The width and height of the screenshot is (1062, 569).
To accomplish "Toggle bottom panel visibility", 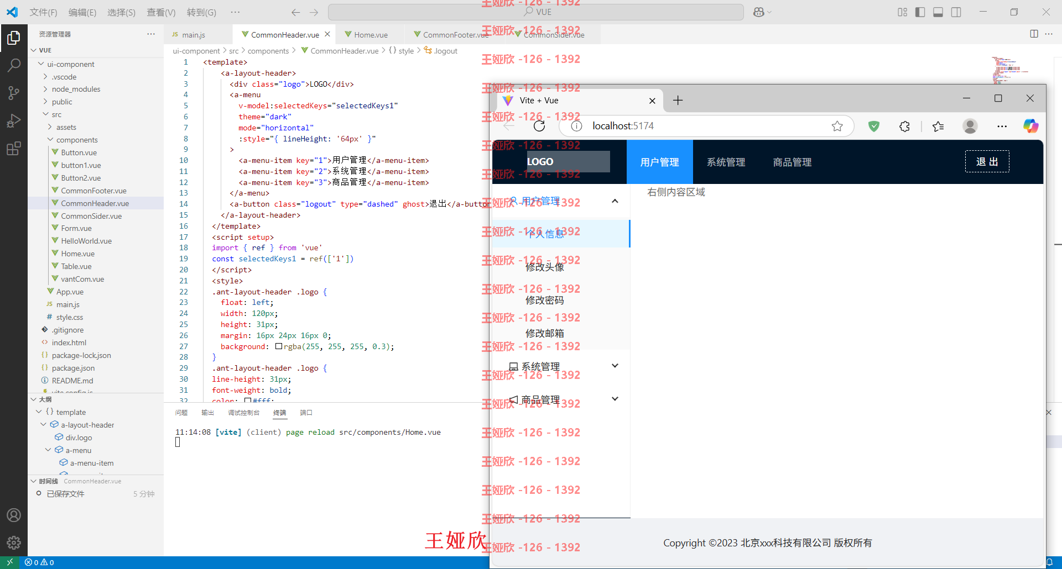I will pos(938,12).
